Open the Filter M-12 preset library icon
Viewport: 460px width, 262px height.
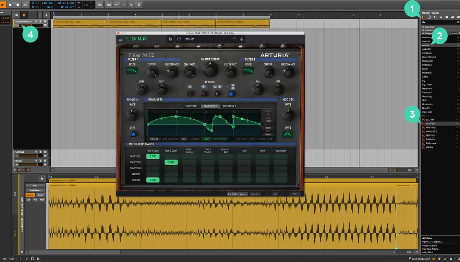click(170, 39)
